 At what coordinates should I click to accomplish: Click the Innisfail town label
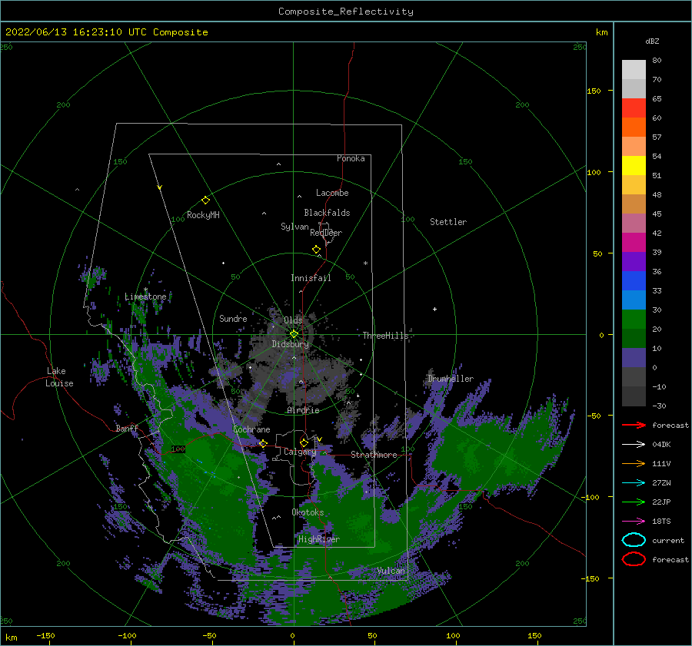(311, 278)
